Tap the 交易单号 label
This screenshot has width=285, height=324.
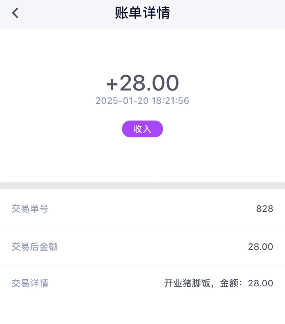pos(30,209)
